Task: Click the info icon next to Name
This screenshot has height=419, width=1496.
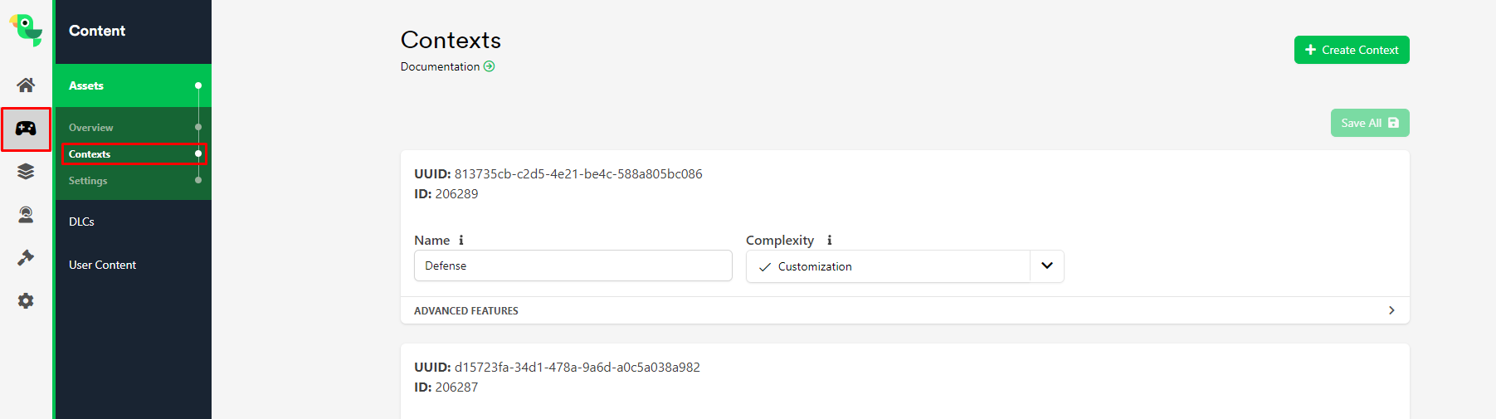Action: tap(461, 240)
